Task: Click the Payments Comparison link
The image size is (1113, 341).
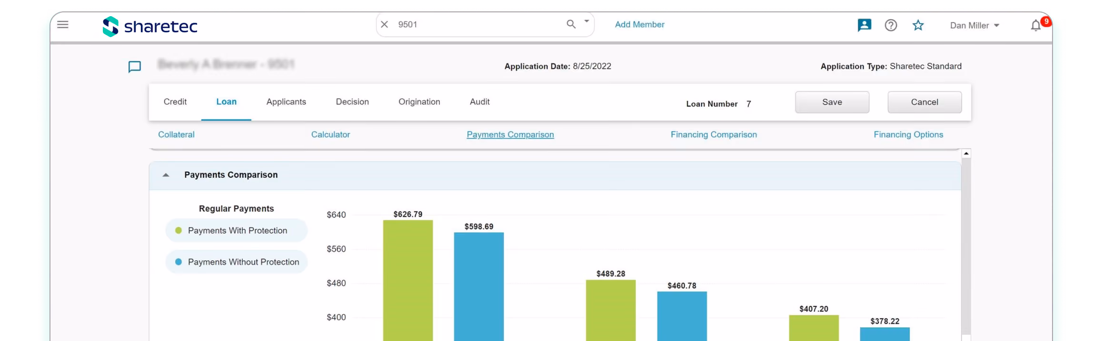Action: click(x=510, y=134)
